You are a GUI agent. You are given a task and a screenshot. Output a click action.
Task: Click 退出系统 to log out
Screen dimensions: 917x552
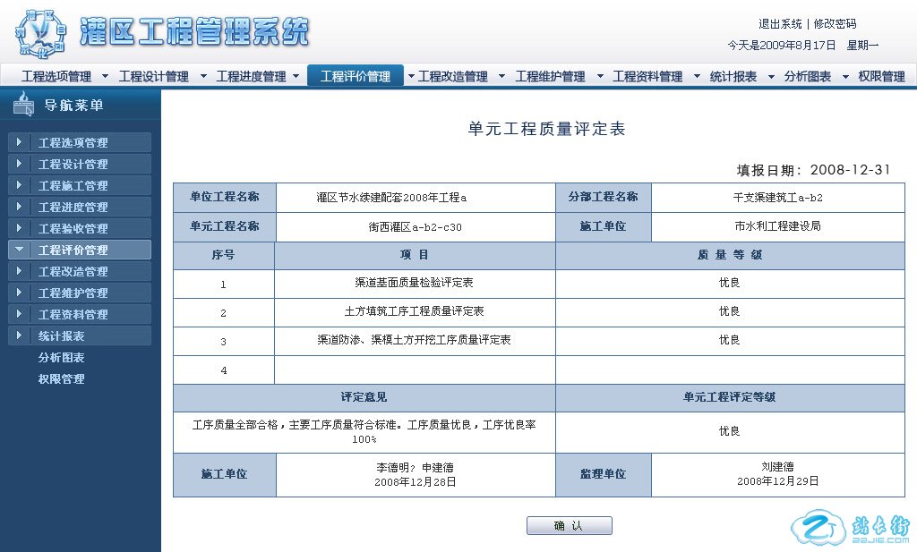780,24
